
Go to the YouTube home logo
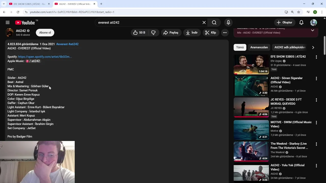pyautogui.click(x=25, y=23)
